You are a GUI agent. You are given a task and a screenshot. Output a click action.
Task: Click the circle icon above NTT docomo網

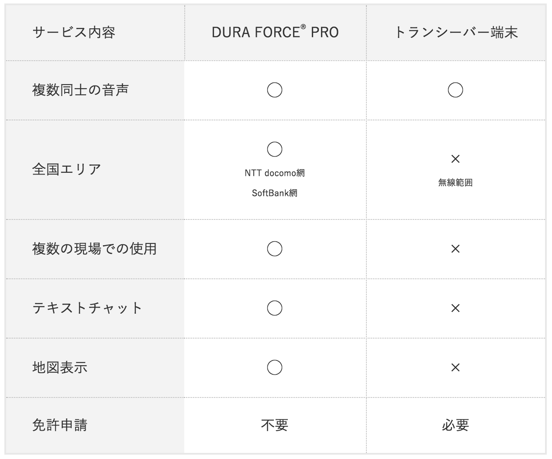click(x=275, y=149)
